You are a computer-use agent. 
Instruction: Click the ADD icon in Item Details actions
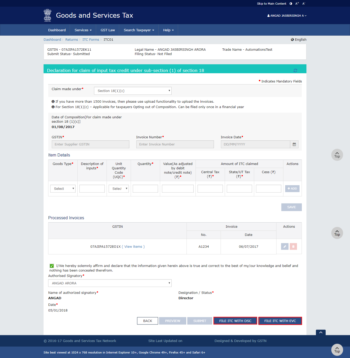[292, 188]
